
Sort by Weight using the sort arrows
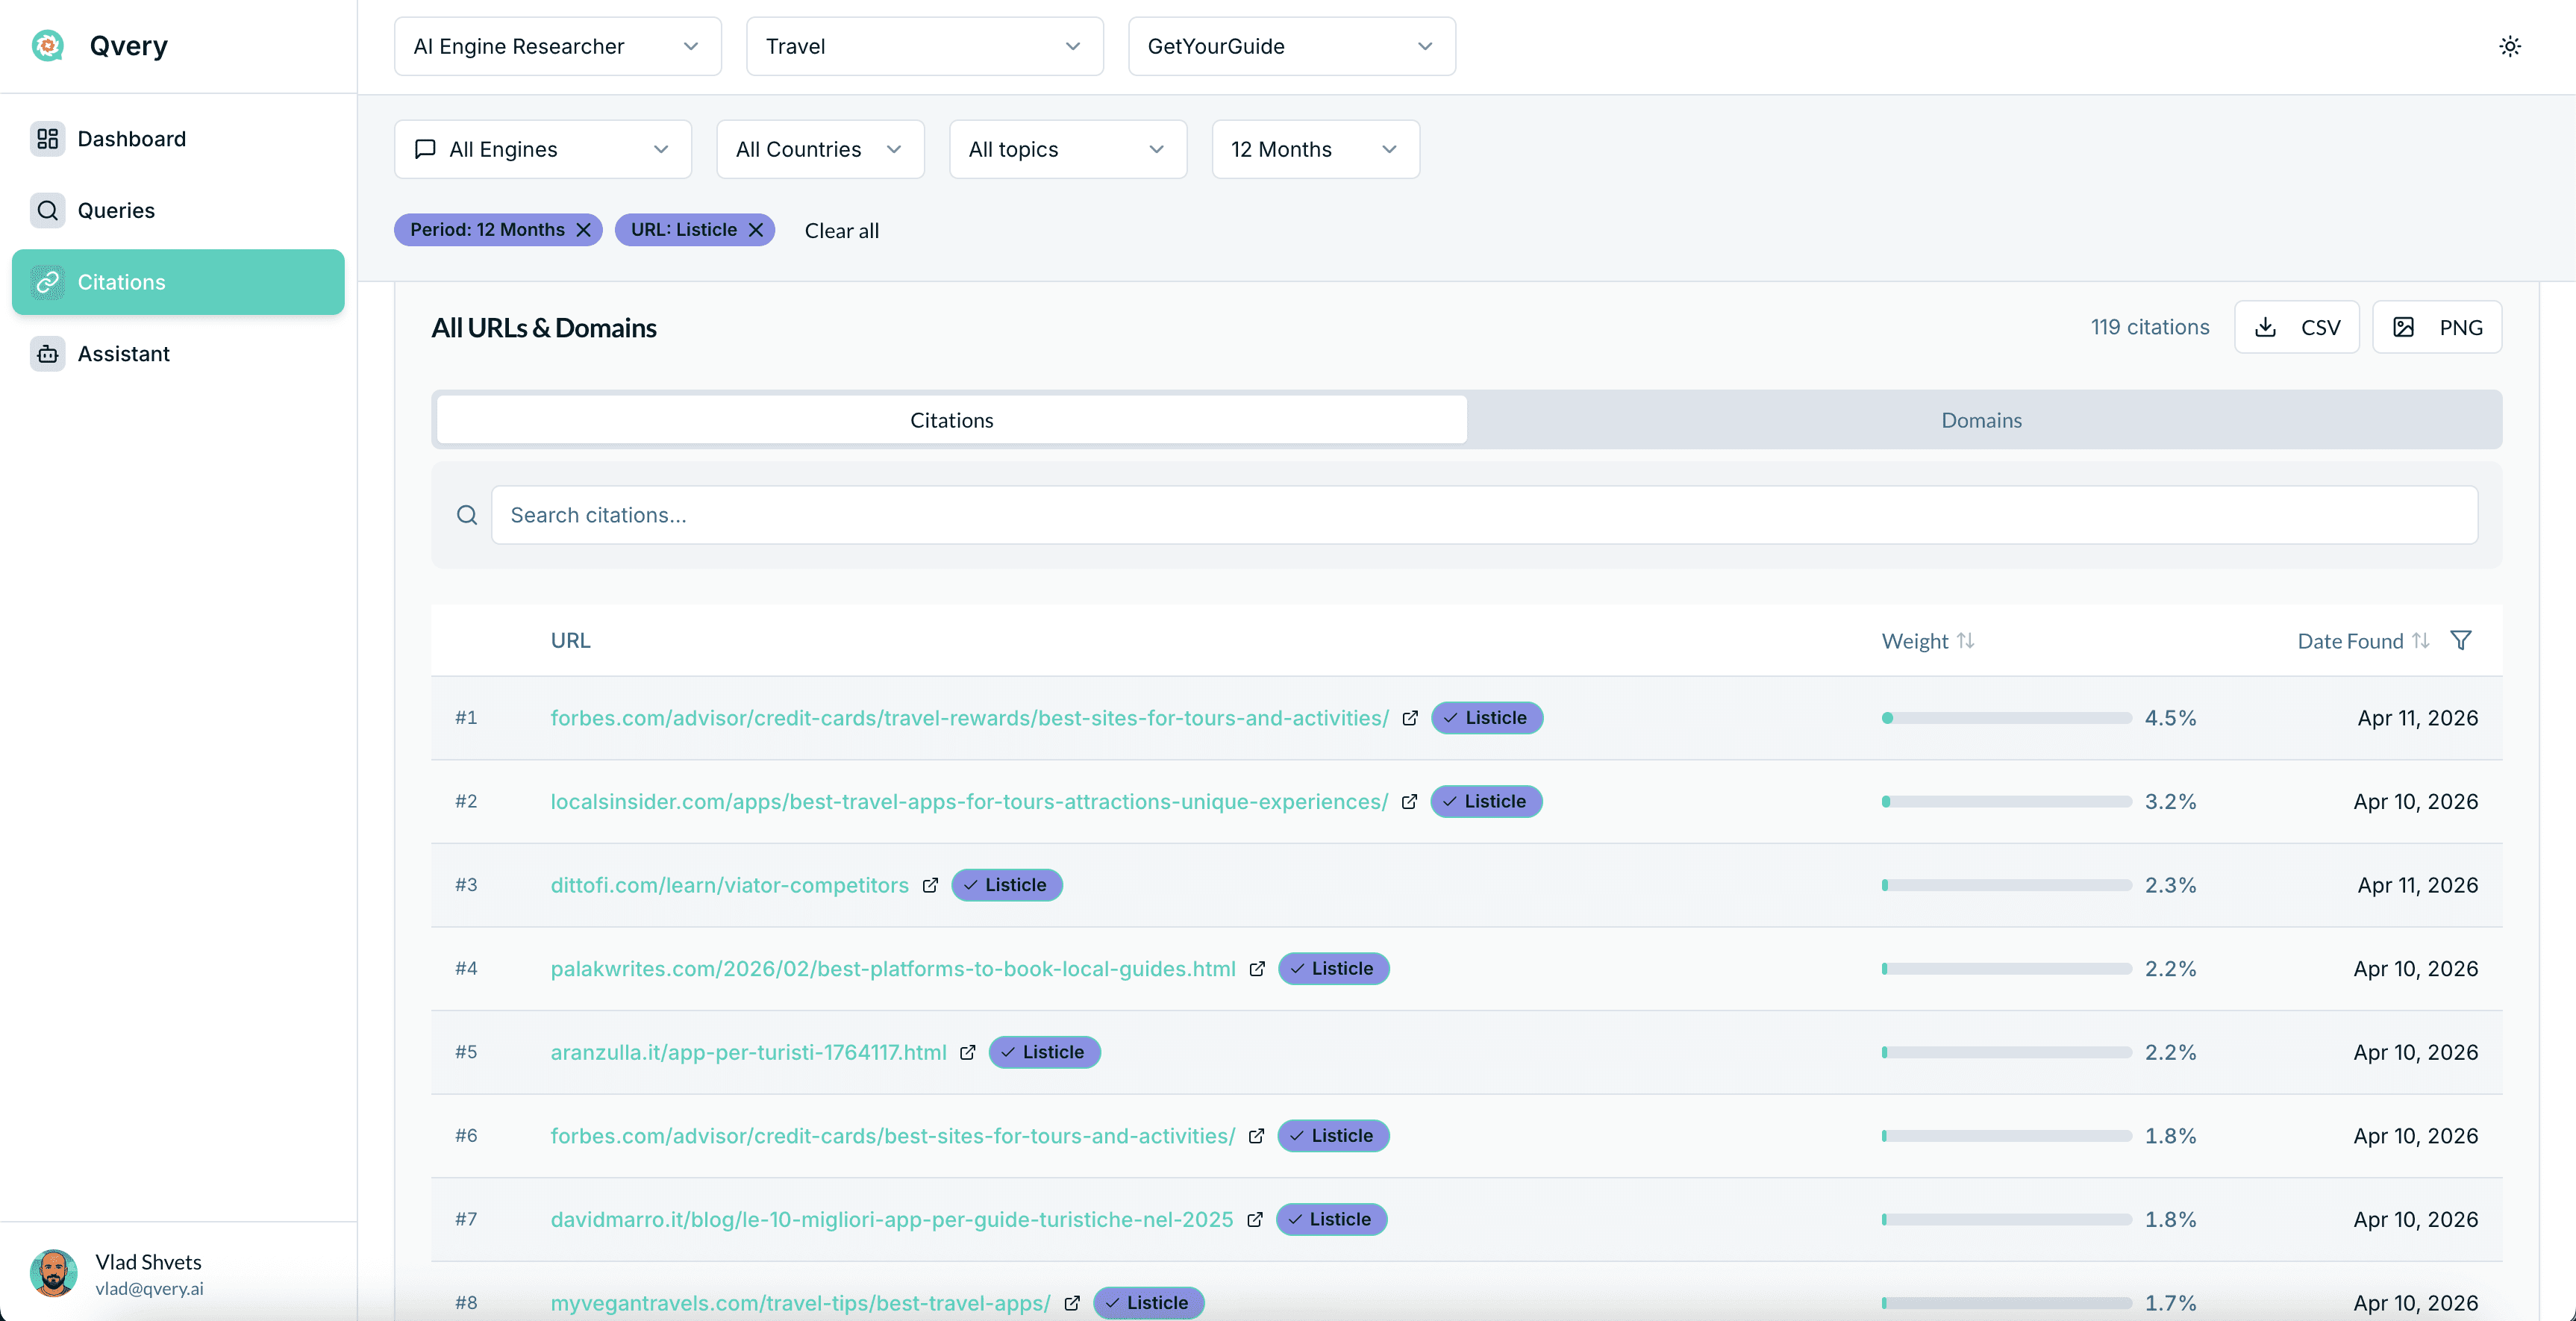coord(1966,640)
